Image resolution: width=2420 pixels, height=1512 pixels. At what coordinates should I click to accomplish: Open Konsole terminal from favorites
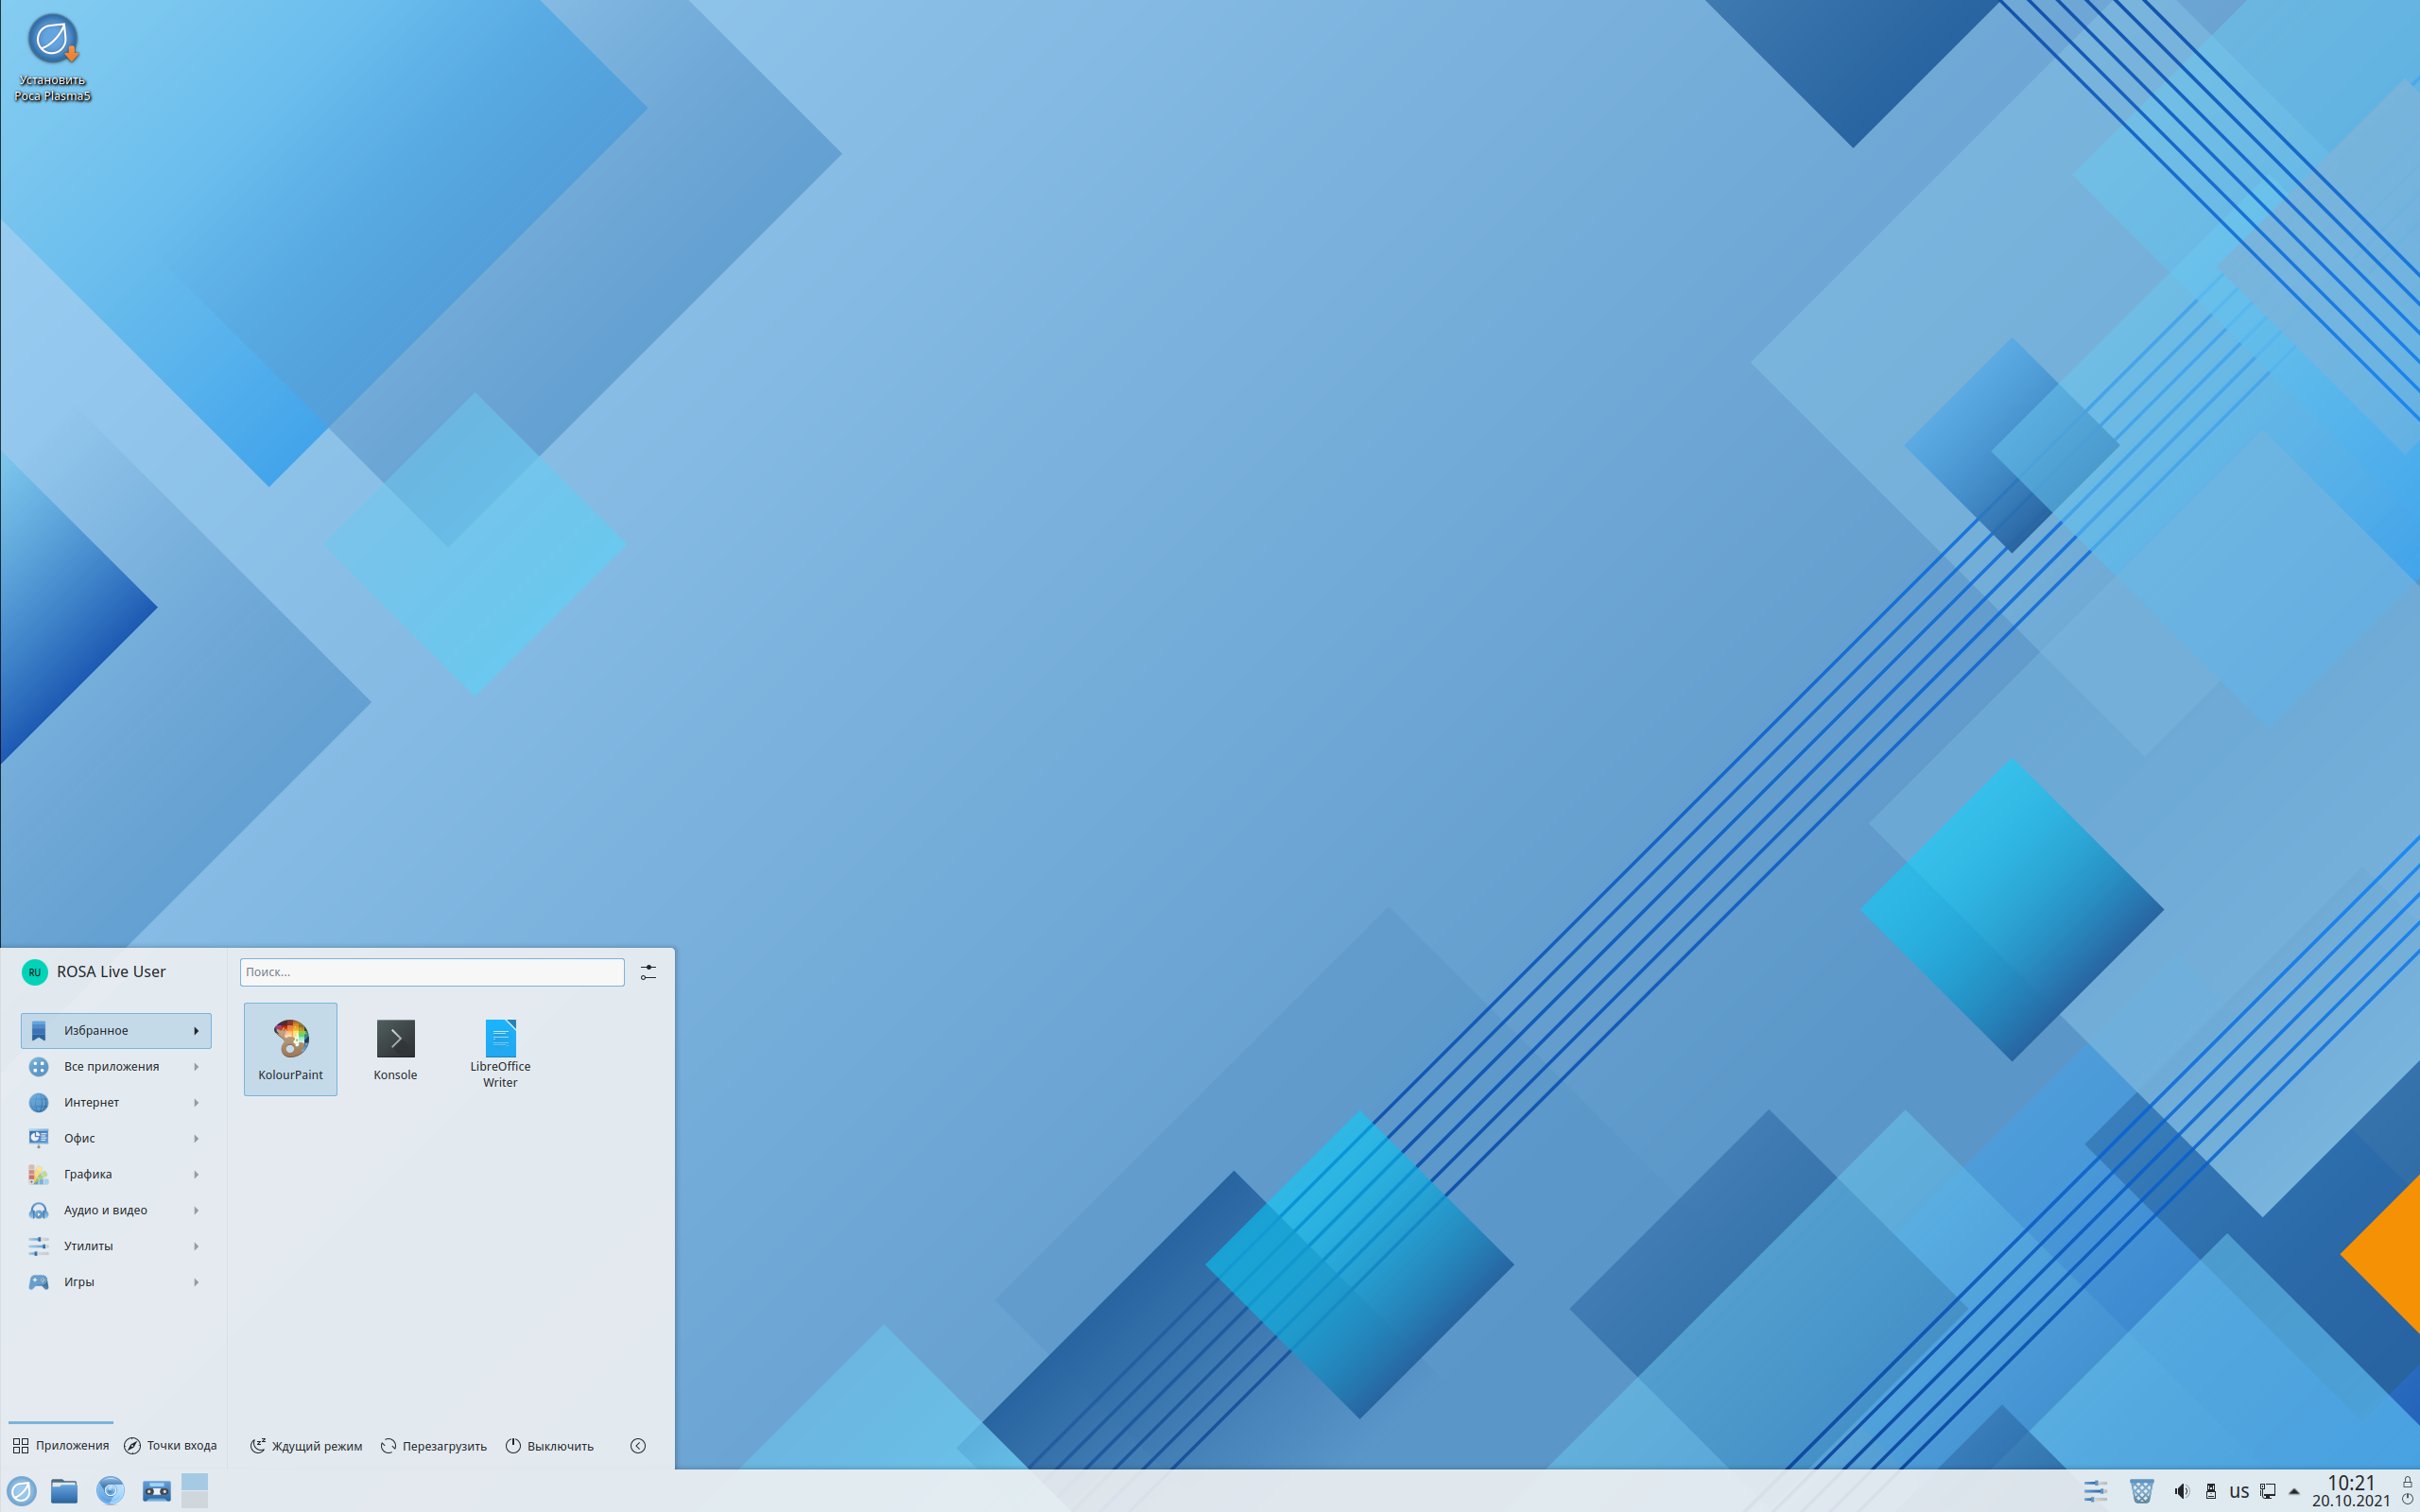coord(395,1049)
